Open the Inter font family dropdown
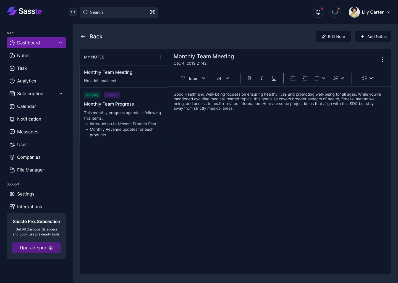The height and width of the screenshot is (283, 398). 197,78
